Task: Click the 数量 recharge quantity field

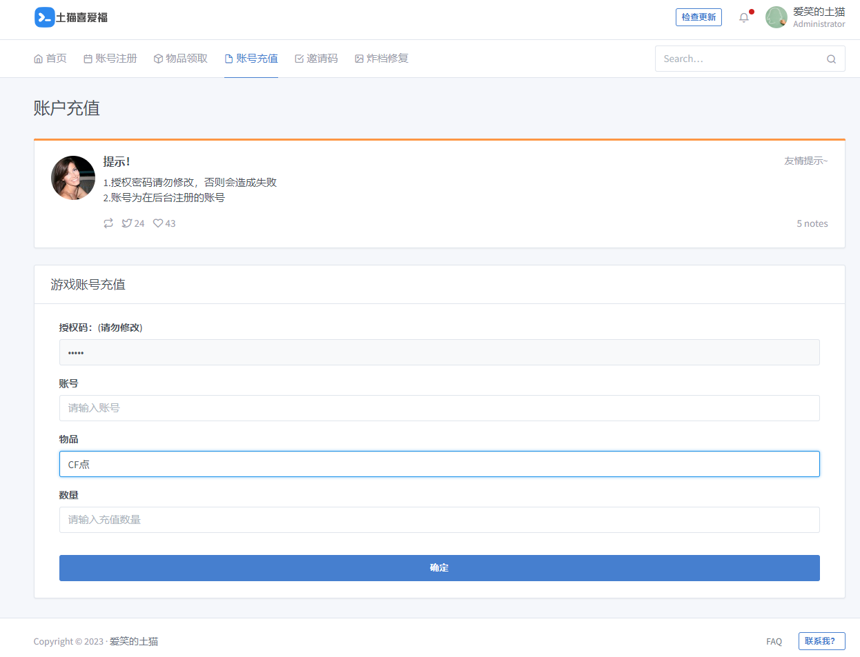Action: (x=439, y=520)
